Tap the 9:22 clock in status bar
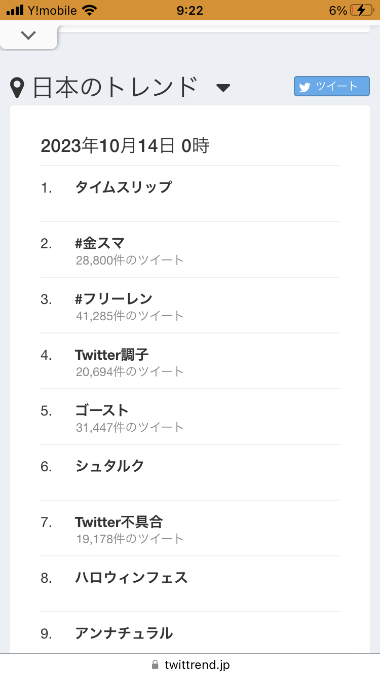 pyautogui.click(x=190, y=10)
